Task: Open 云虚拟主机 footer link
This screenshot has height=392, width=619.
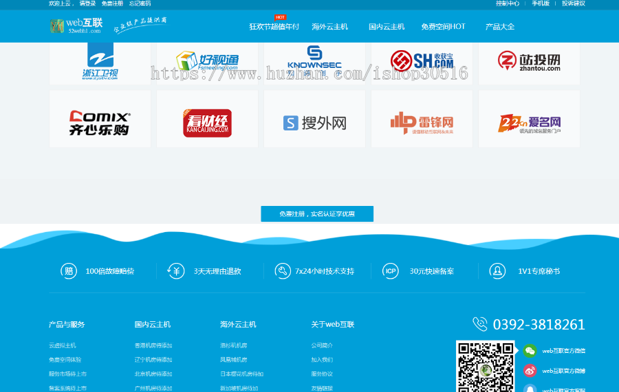Action: pos(63,345)
